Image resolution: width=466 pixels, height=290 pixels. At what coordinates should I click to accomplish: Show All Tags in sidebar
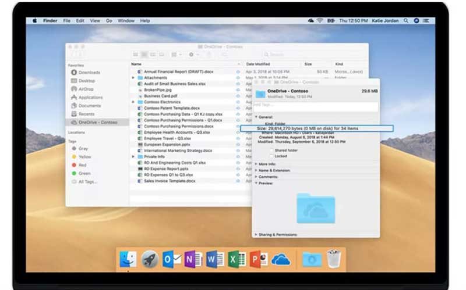click(x=84, y=181)
